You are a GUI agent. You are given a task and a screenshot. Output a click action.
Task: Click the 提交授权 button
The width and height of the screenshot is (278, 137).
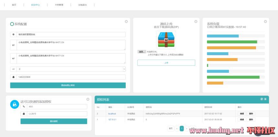(x=54, y=121)
